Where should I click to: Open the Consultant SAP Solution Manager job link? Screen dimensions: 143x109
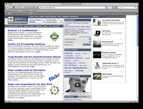(x=77, y=24)
